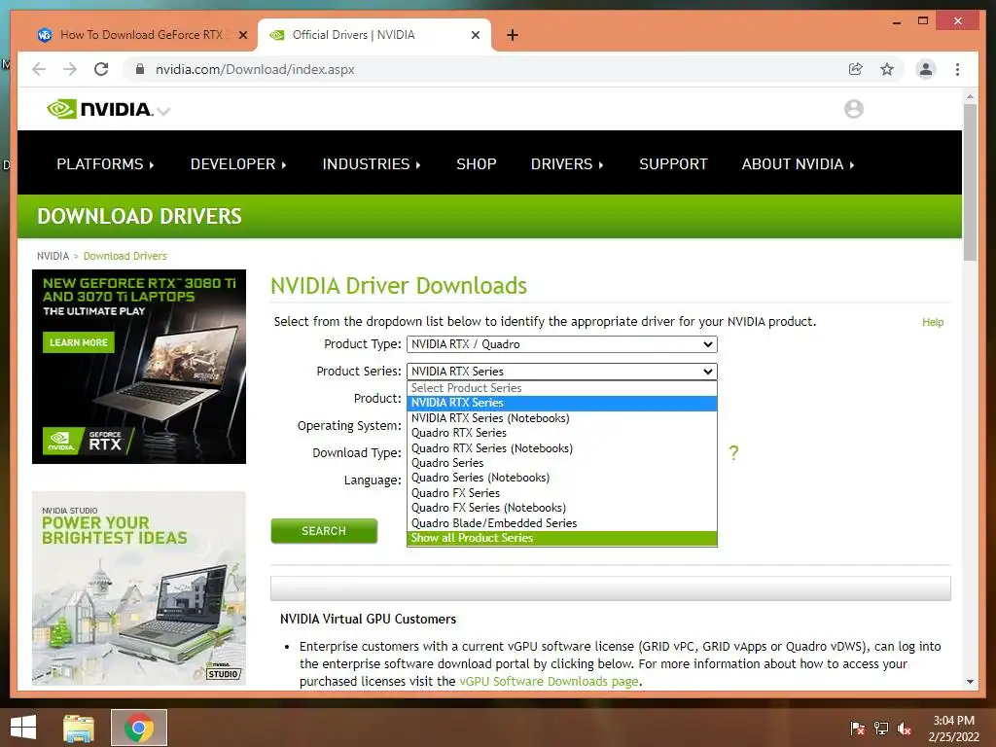Open the INDUSTRIES menu
The width and height of the screenshot is (996, 747).
372,163
